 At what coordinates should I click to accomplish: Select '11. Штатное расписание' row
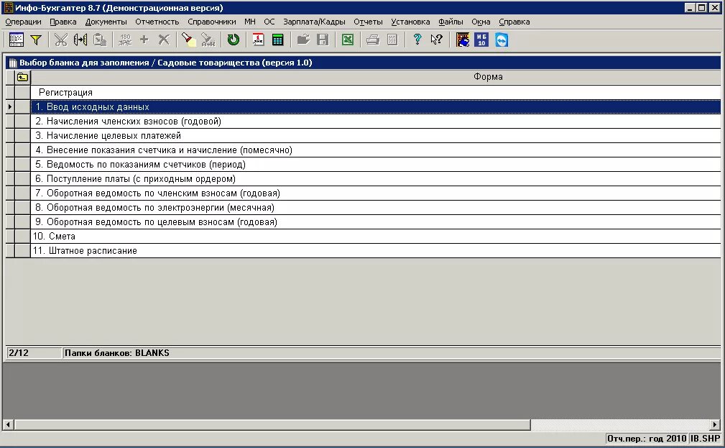pyautogui.click(x=376, y=250)
